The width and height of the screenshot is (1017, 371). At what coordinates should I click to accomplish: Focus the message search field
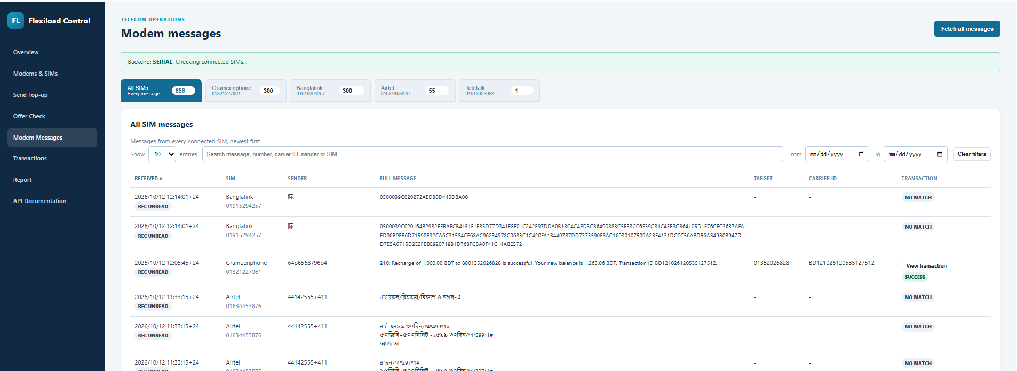pos(492,154)
